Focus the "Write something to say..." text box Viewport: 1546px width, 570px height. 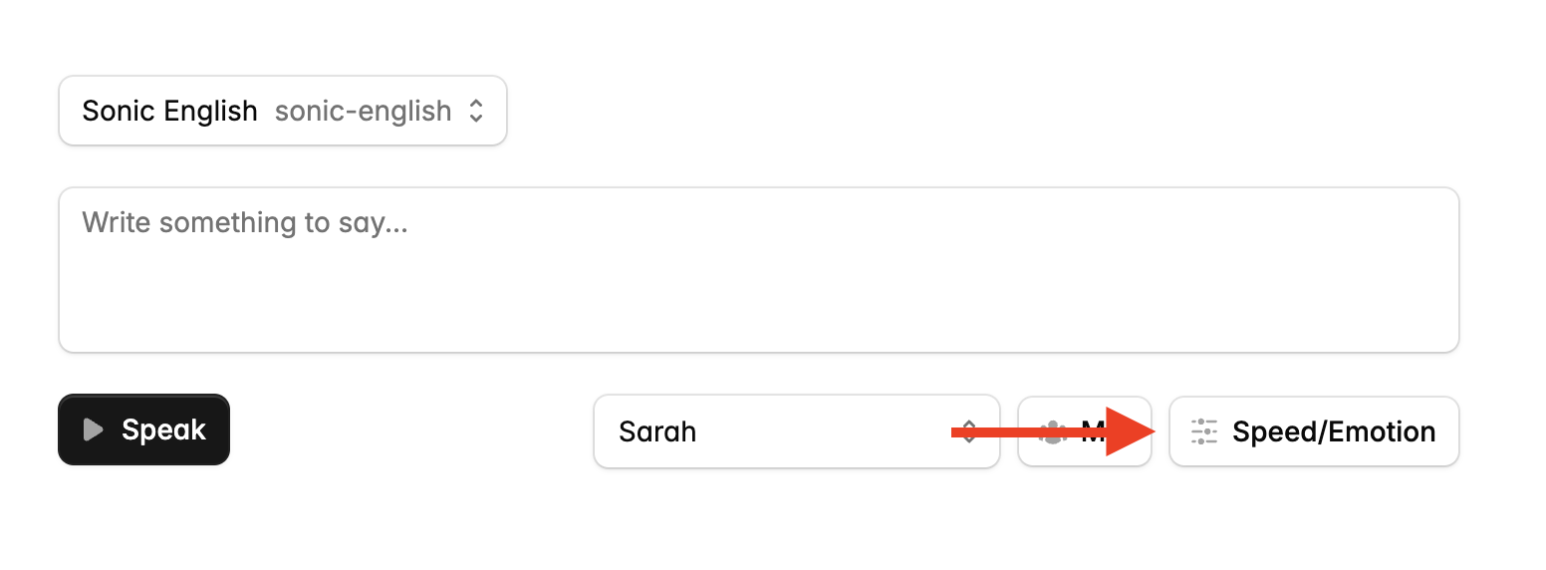point(758,269)
